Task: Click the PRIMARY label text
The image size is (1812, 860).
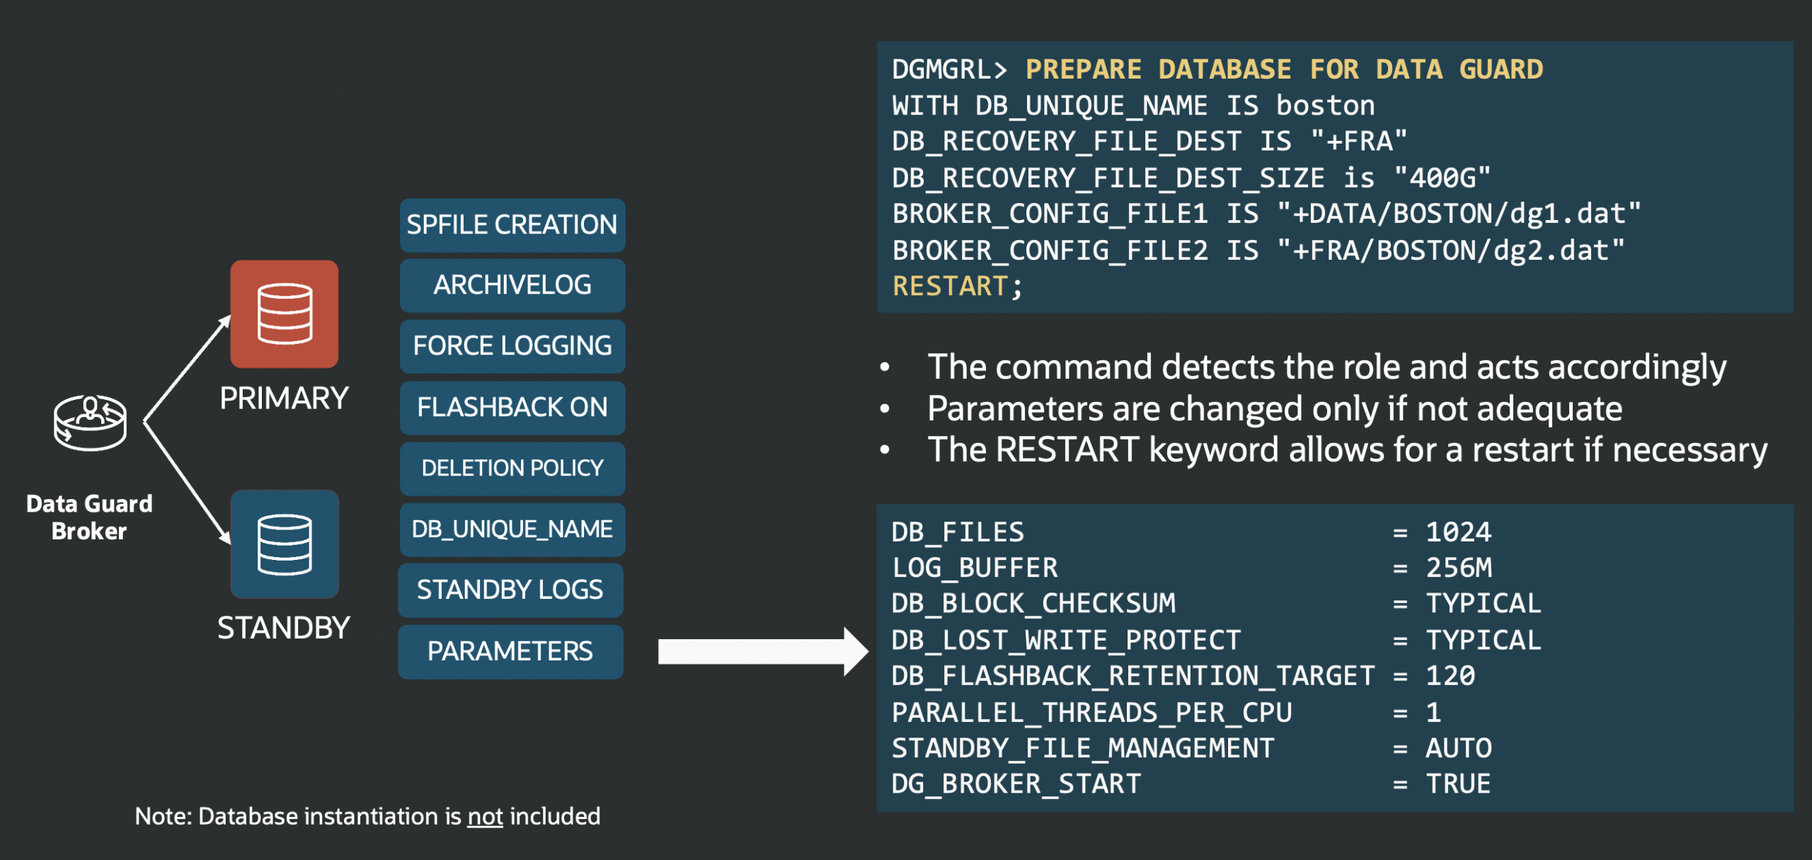Action: tap(284, 399)
